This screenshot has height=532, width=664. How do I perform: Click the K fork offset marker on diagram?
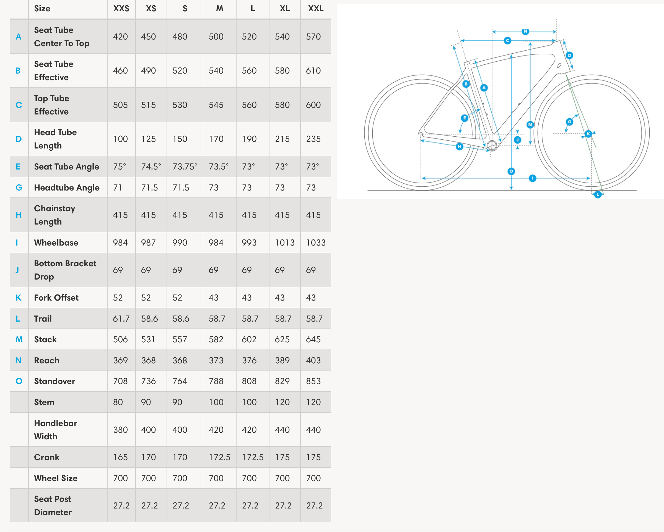tap(588, 134)
